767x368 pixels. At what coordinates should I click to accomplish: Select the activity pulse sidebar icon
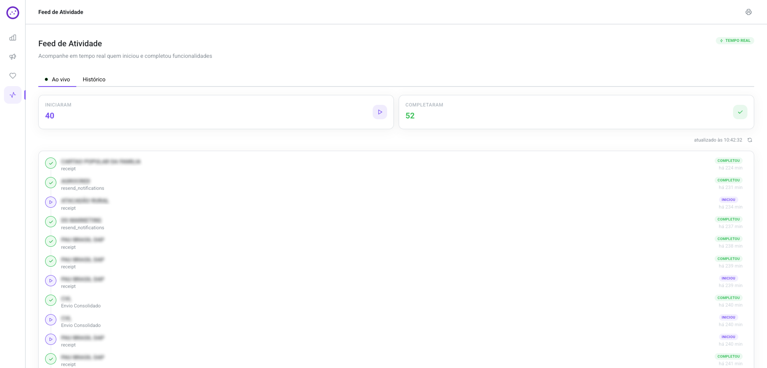pyautogui.click(x=13, y=95)
